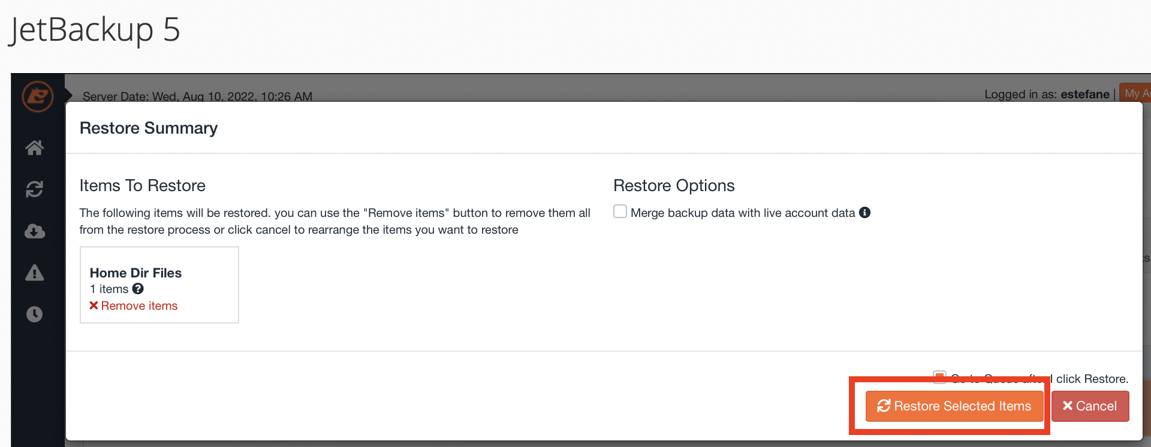Toggle the Go to Queue after click Restore checkbox
The width and height of the screenshot is (1151, 447).
pyautogui.click(x=939, y=377)
